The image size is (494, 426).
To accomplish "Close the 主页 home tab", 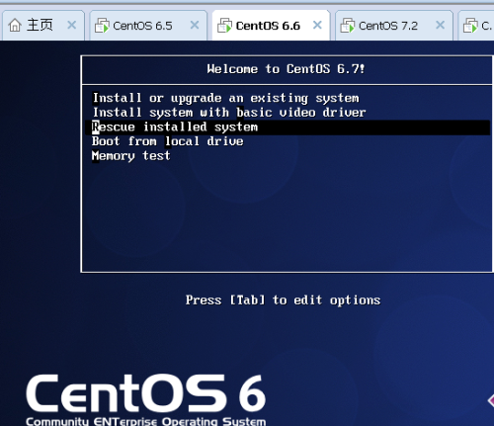I will pos(72,25).
